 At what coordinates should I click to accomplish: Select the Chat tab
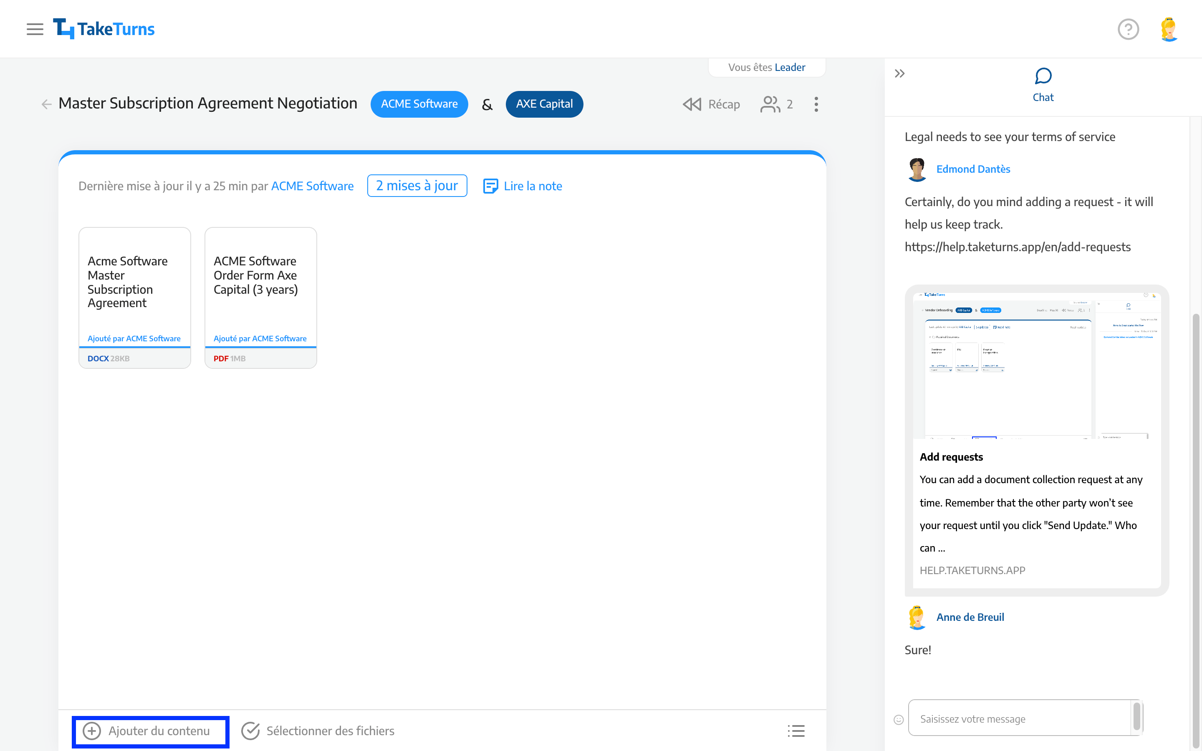(x=1043, y=86)
